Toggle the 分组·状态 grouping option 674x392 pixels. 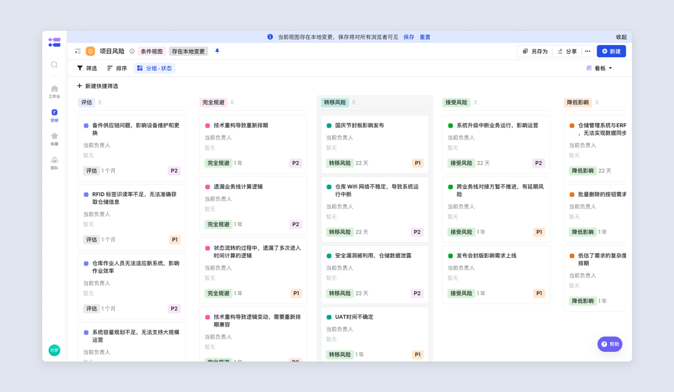pos(154,68)
